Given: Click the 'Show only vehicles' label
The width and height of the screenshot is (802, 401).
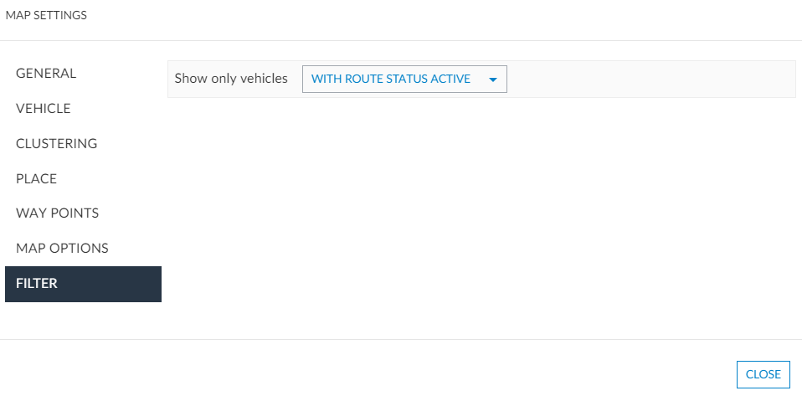Looking at the screenshot, I should pyautogui.click(x=231, y=79).
